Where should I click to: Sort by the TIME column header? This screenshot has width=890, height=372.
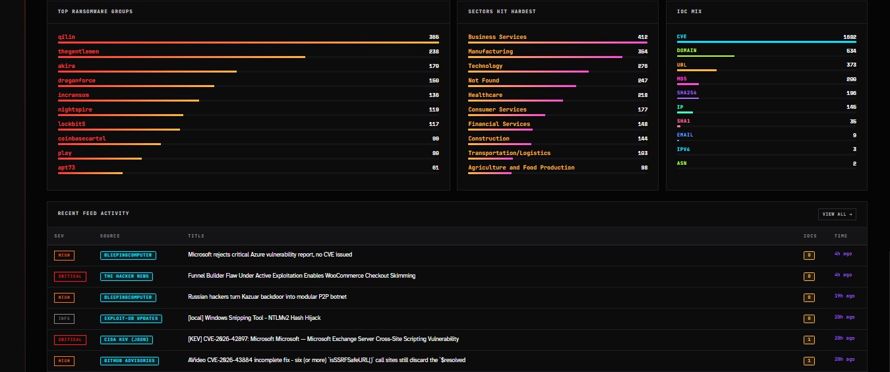[x=841, y=236]
